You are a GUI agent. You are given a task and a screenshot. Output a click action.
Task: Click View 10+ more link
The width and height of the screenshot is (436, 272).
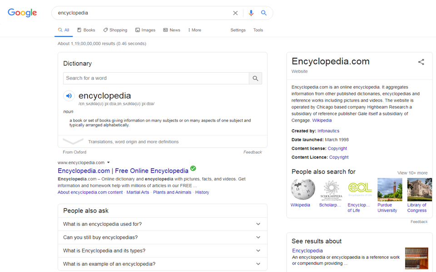(x=412, y=173)
